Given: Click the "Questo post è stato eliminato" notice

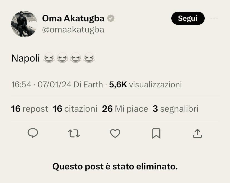Looking at the screenshot, I should pos(115,167).
